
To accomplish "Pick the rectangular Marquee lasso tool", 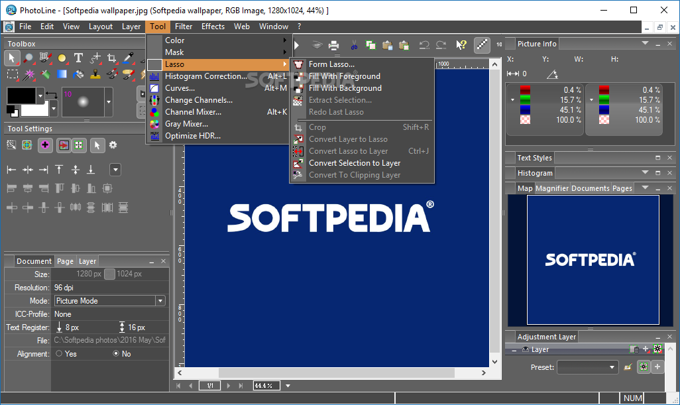I will click(12, 75).
